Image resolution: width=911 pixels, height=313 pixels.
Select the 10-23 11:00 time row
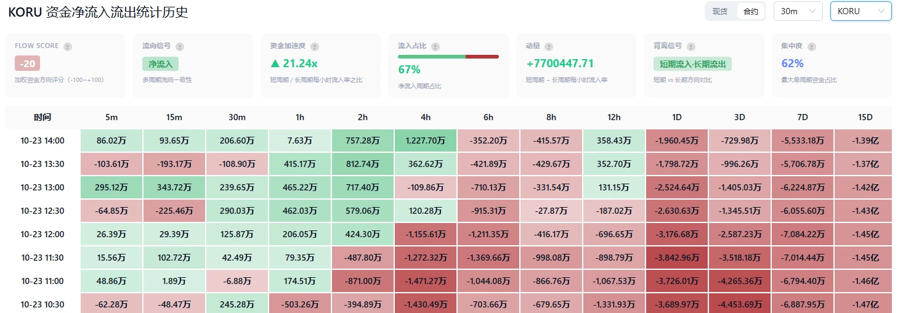click(x=448, y=281)
